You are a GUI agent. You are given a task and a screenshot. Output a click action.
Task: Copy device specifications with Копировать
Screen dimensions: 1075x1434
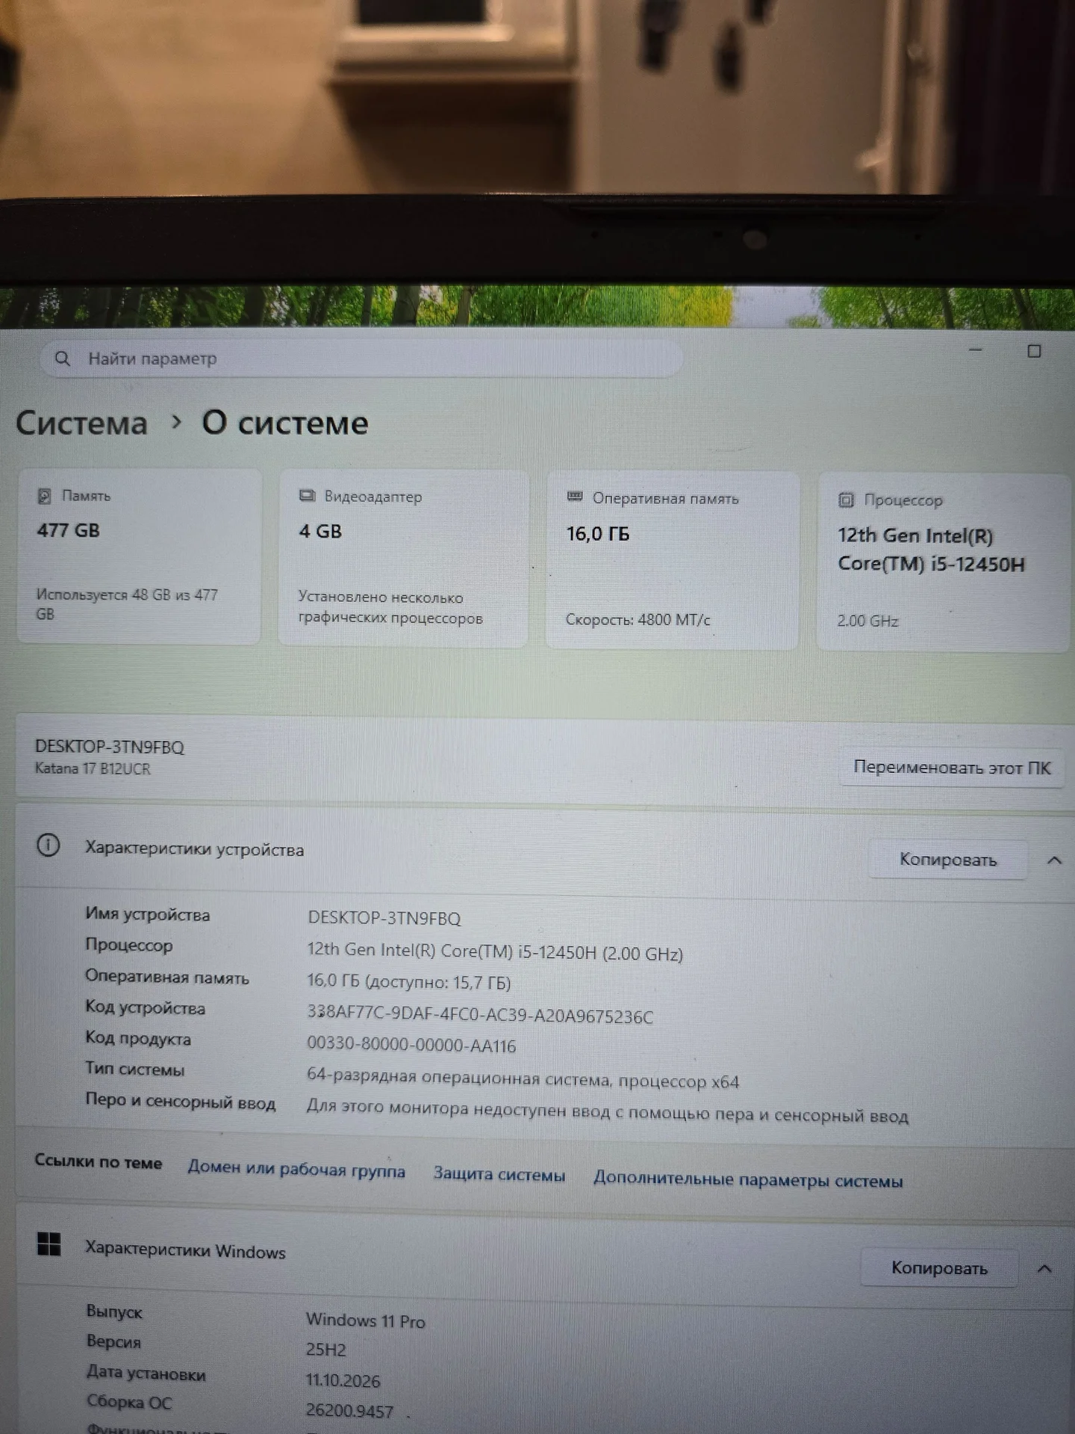pyautogui.click(x=948, y=860)
